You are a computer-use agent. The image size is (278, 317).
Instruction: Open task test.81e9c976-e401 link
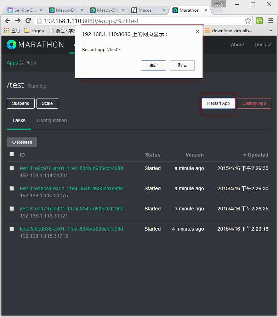point(72,168)
